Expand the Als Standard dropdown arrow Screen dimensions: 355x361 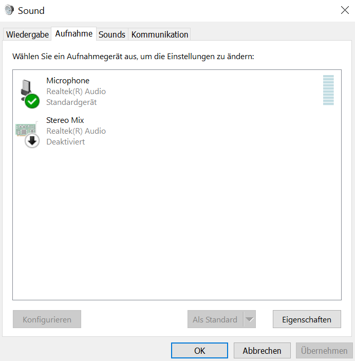coord(250,319)
